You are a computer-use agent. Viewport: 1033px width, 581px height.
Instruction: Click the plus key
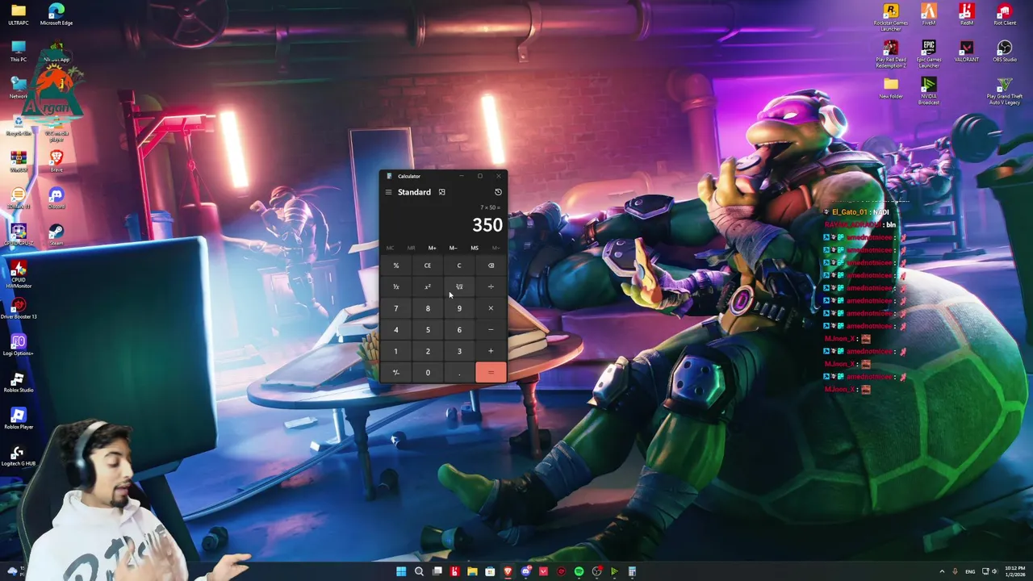[x=491, y=351]
